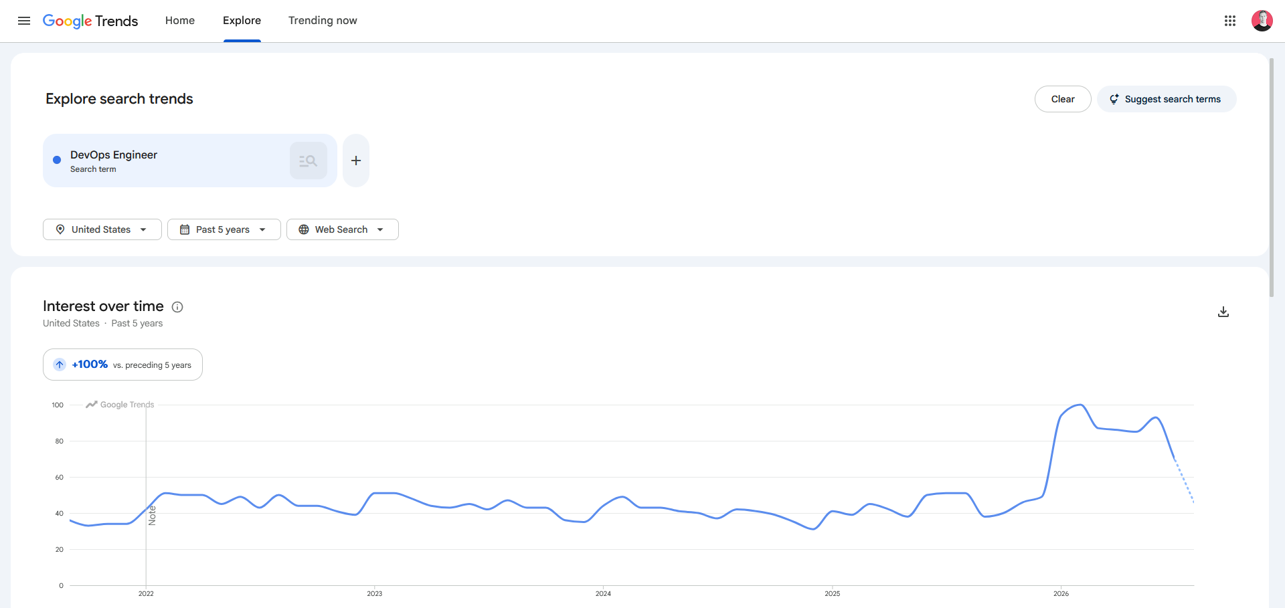Switch to the Trending now tab
This screenshot has width=1285, height=608.
tap(323, 21)
